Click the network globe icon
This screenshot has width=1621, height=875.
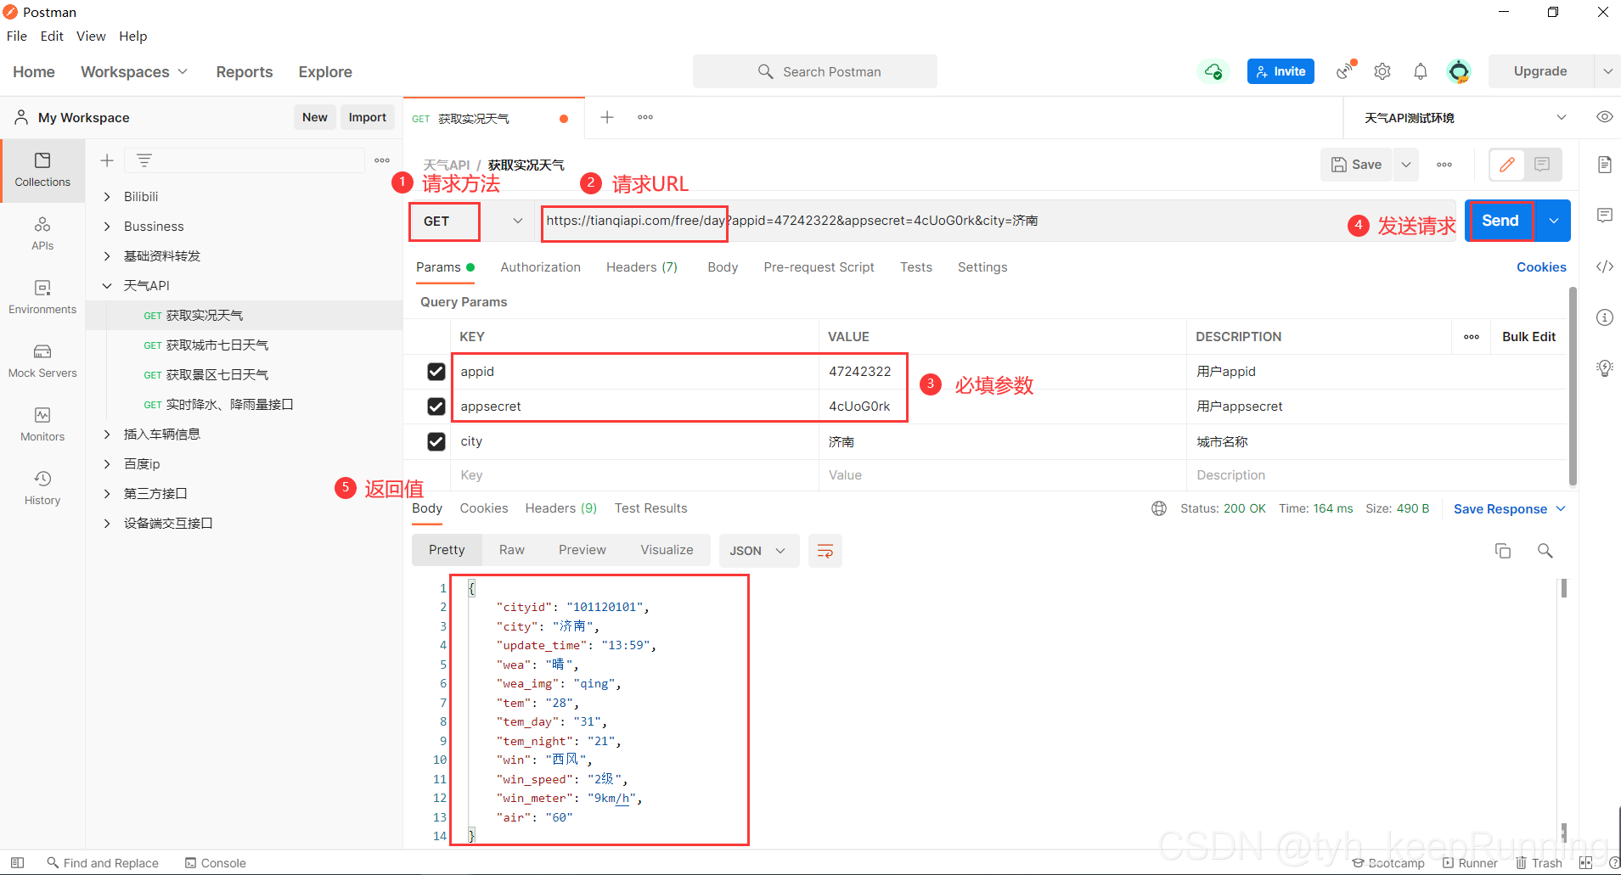pos(1159,508)
